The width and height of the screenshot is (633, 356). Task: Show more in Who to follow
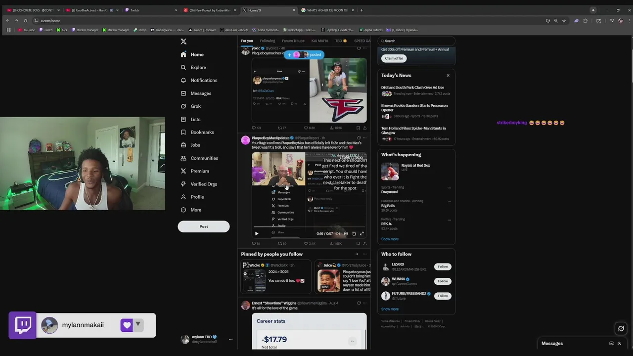[x=390, y=309]
